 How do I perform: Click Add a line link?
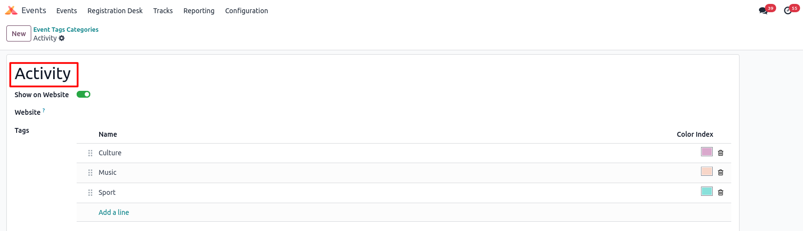click(x=114, y=212)
